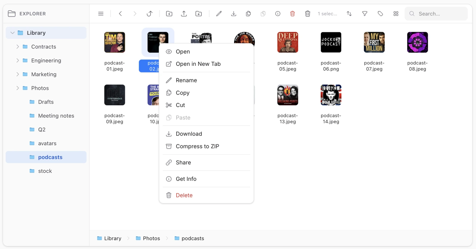The height and width of the screenshot is (249, 476).
Task: Select Get Info in the context menu
Action: [206, 179]
